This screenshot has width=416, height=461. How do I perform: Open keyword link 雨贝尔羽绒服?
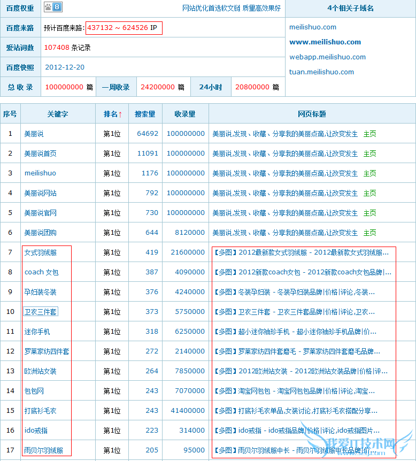tap(43, 450)
